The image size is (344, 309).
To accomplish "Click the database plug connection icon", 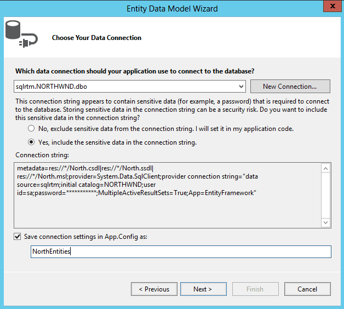I will click(x=21, y=34).
